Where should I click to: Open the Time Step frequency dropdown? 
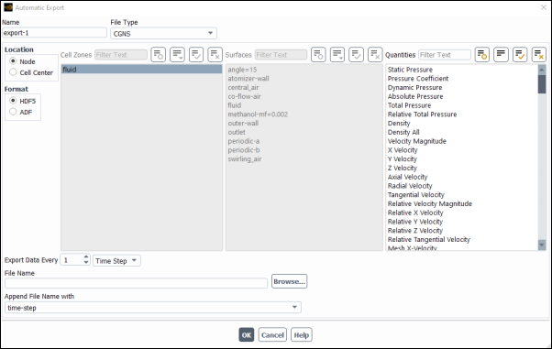116,261
